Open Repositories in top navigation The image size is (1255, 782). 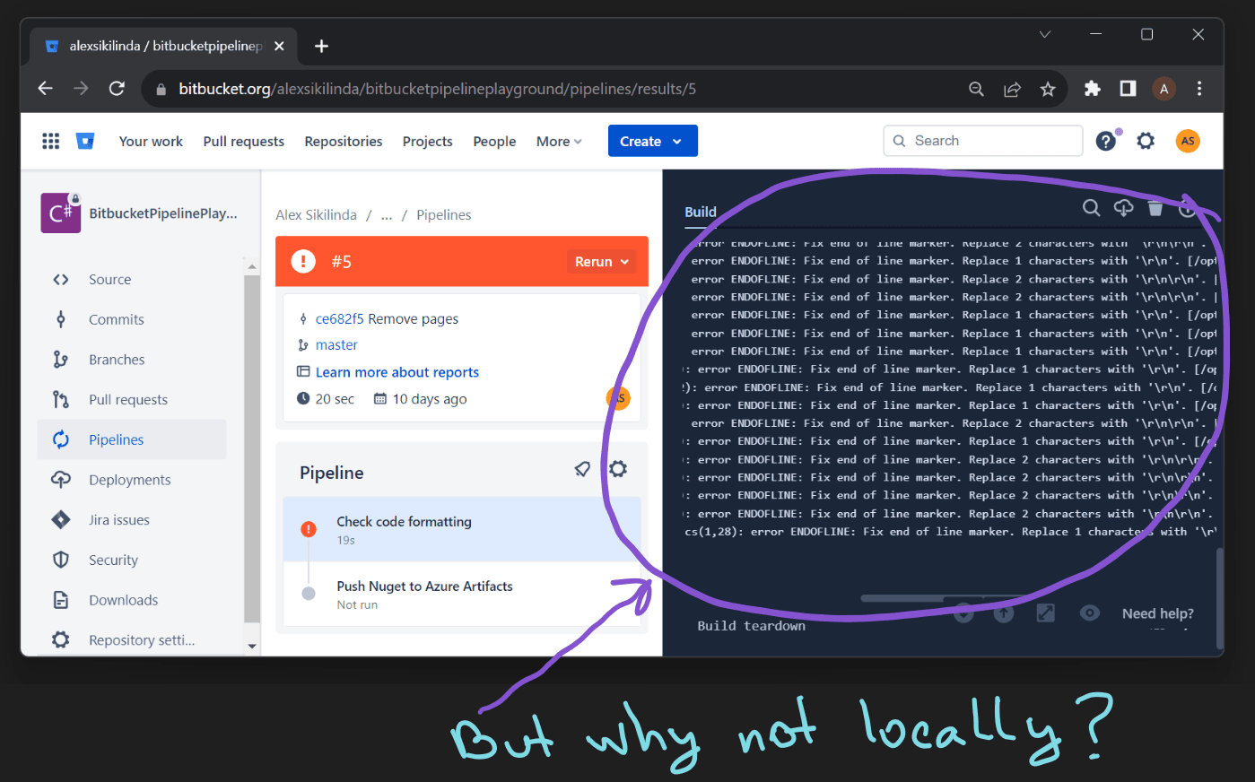[x=344, y=141]
